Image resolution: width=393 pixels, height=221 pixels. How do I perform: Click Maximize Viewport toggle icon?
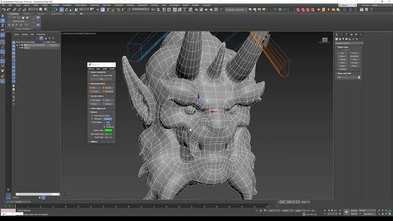[x=390, y=214]
